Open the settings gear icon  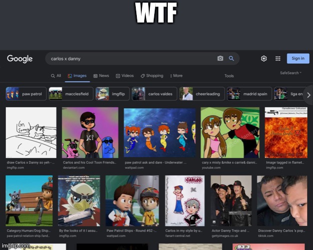(x=264, y=58)
